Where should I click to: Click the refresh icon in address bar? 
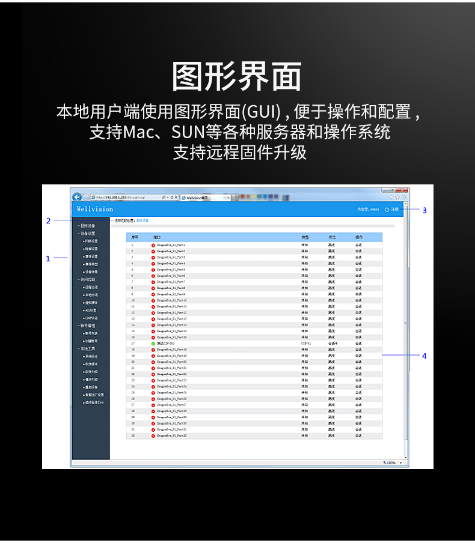click(x=171, y=198)
